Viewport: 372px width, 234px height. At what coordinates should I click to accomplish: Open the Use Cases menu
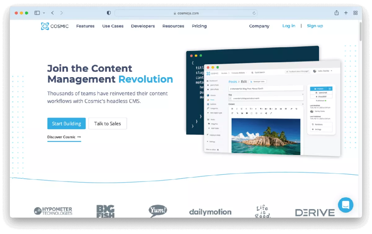click(x=113, y=26)
